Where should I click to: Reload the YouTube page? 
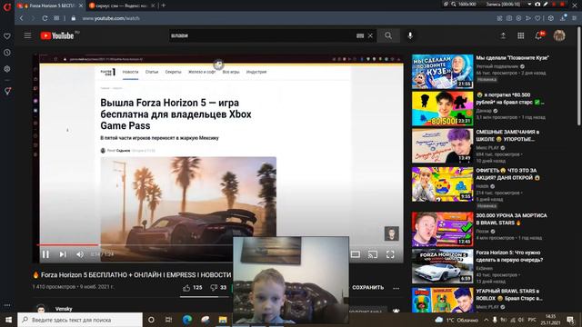[45, 18]
